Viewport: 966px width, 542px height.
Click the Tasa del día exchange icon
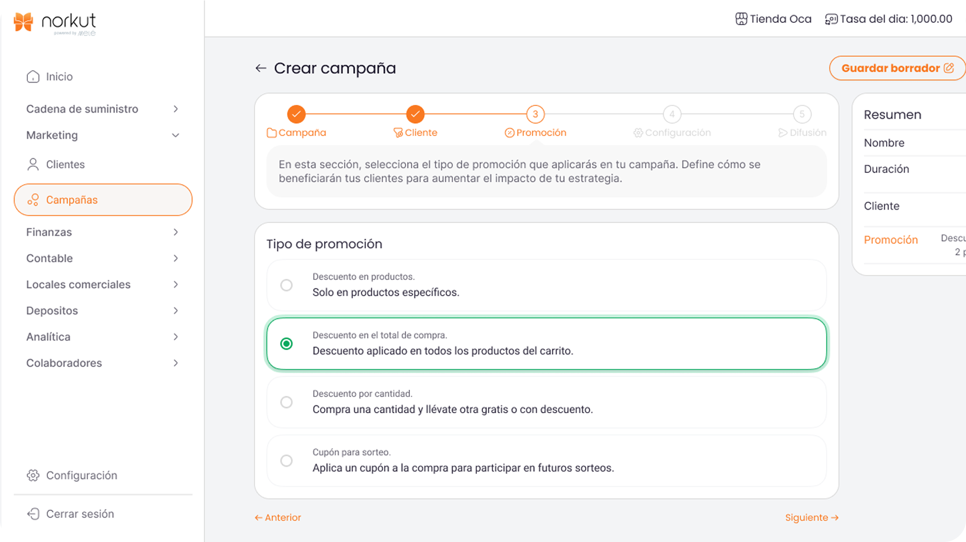(831, 19)
